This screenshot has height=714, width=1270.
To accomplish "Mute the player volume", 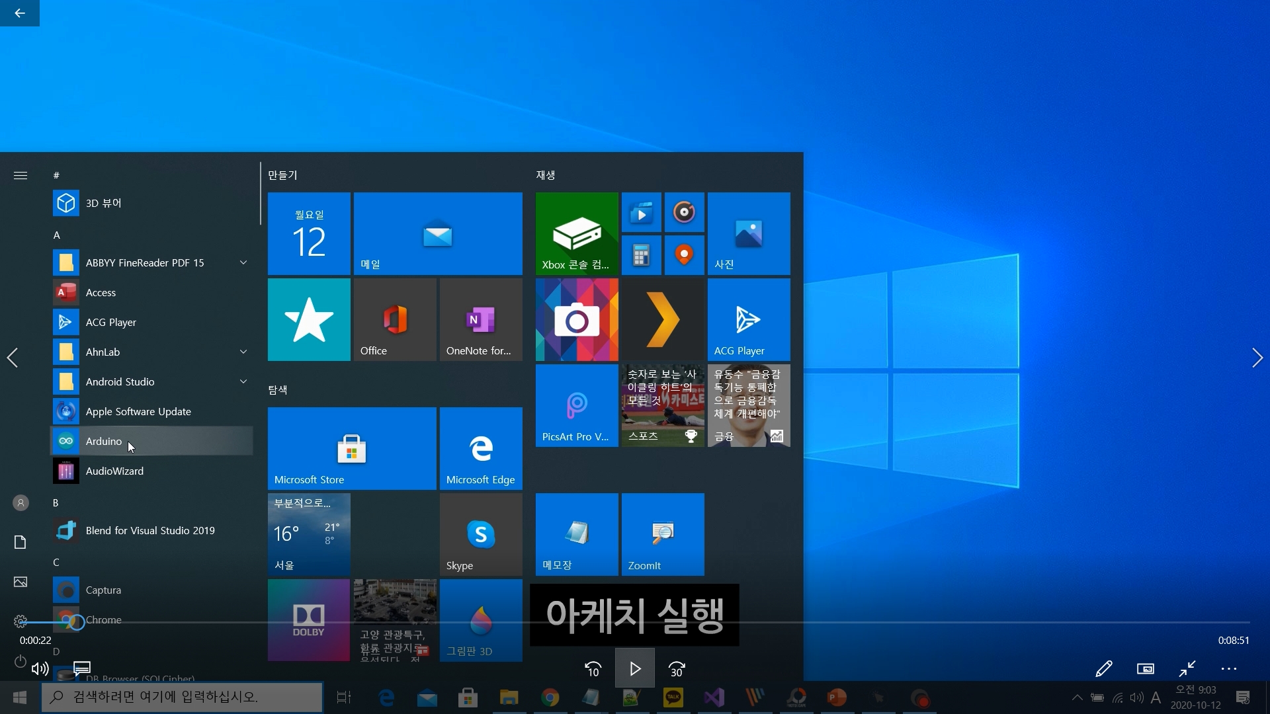I will click(x=40, y=668).
